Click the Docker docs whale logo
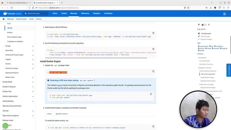Image resolution: width=231 pixels, height=130 pixels. tap(12, 13)
